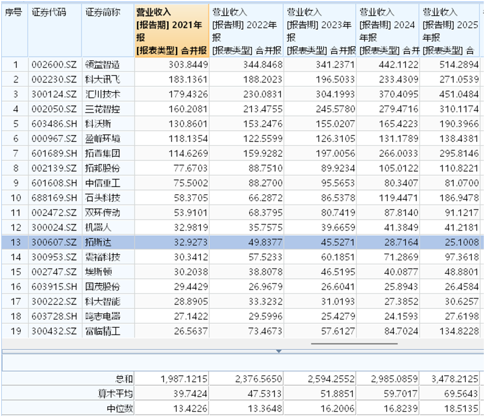Select stock name 富临精工
The height and width of the screenshot is (417, 485).
tap(103, 331)
